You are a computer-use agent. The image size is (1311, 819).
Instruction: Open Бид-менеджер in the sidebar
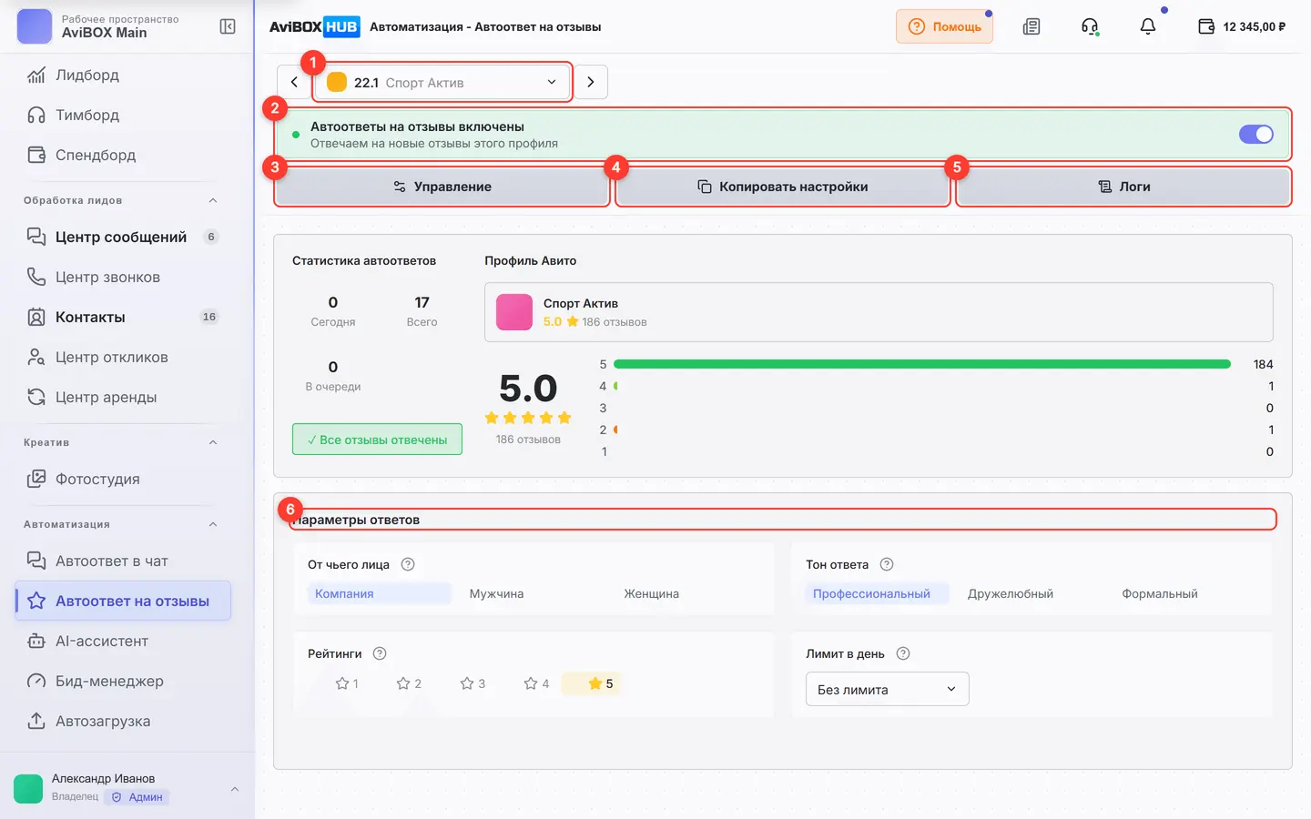tap(123, 681)
